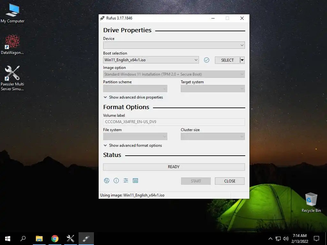Open the notification center icon
Viewport: 327px width, 245px height.
pos(316,239)
